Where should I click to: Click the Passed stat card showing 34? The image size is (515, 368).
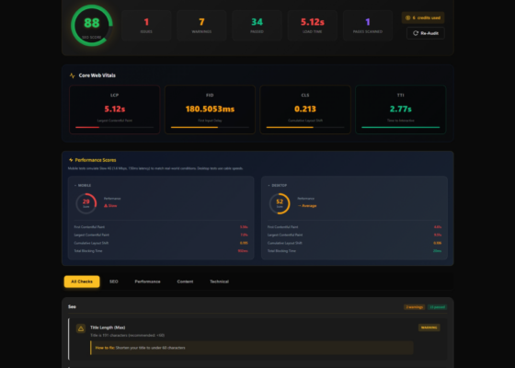(257, 26)
